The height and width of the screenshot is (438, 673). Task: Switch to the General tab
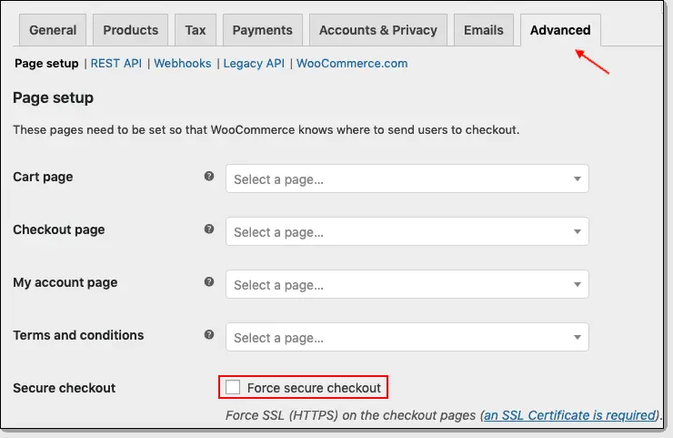point(53,30)
